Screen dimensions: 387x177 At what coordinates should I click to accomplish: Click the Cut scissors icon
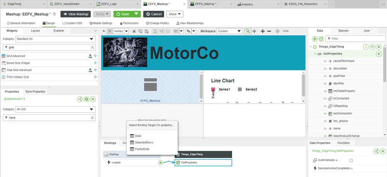(134, 31)
